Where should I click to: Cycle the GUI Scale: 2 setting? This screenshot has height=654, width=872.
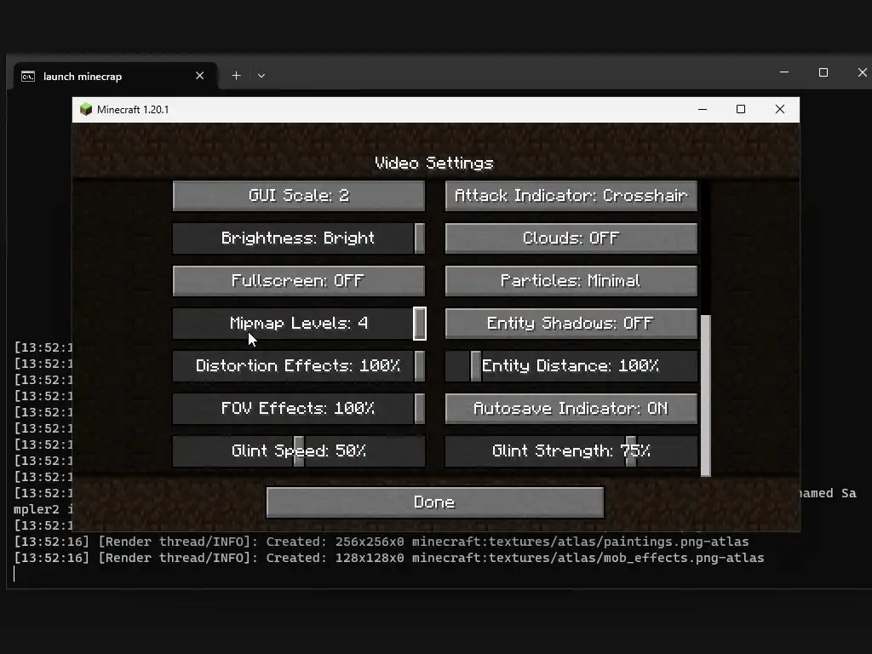[x=299, y=196]
